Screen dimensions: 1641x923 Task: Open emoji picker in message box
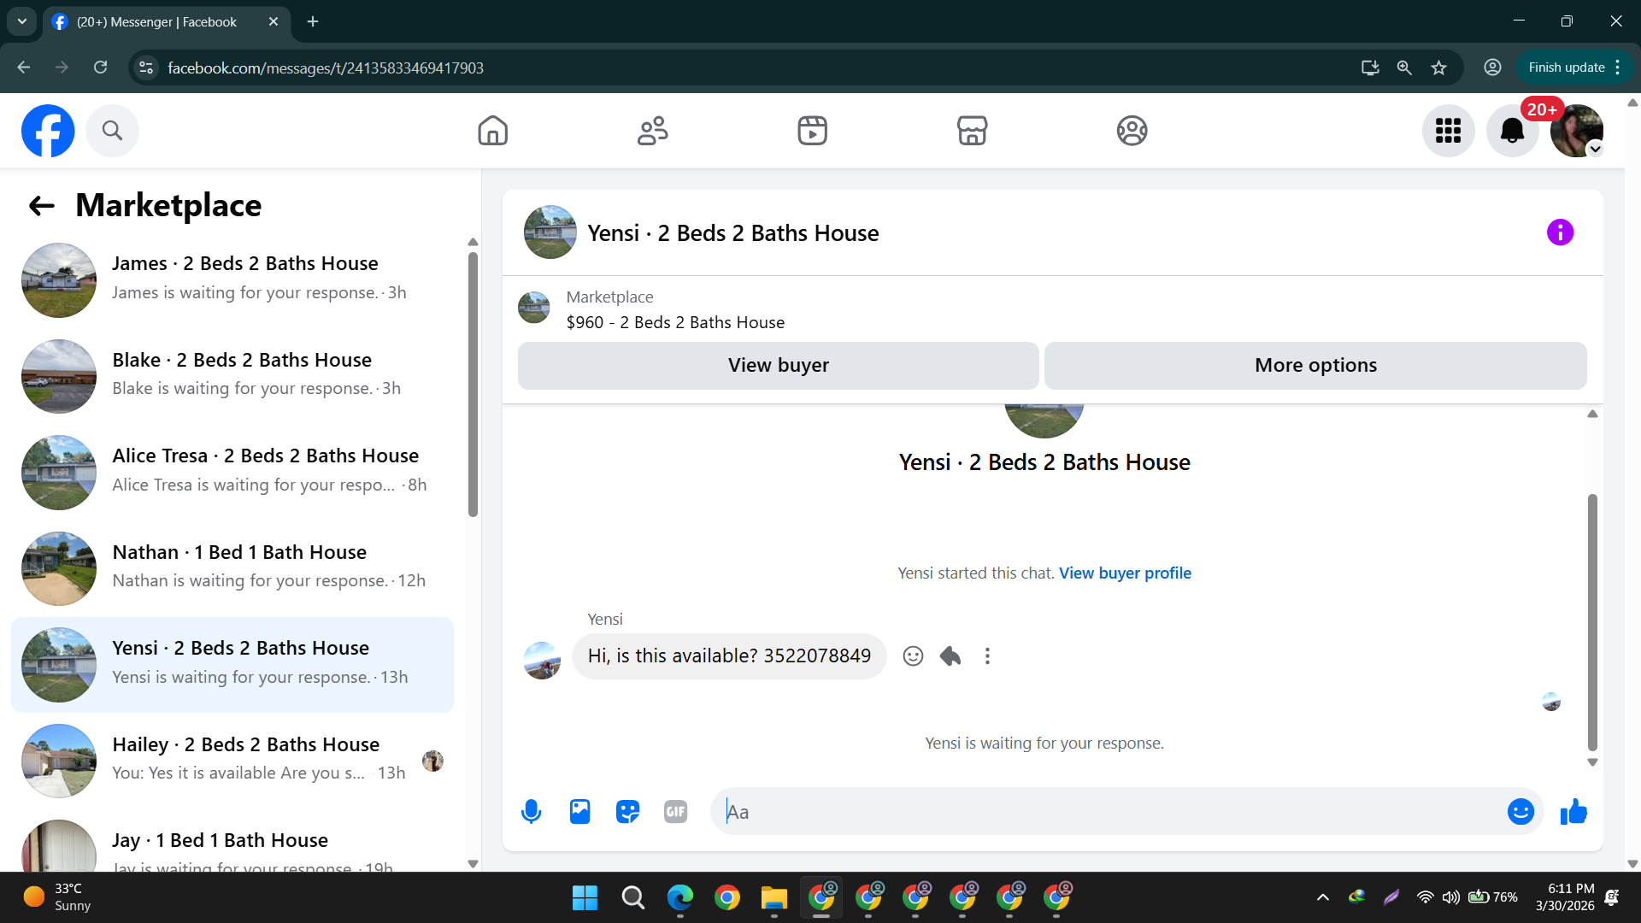point(1520,812)
